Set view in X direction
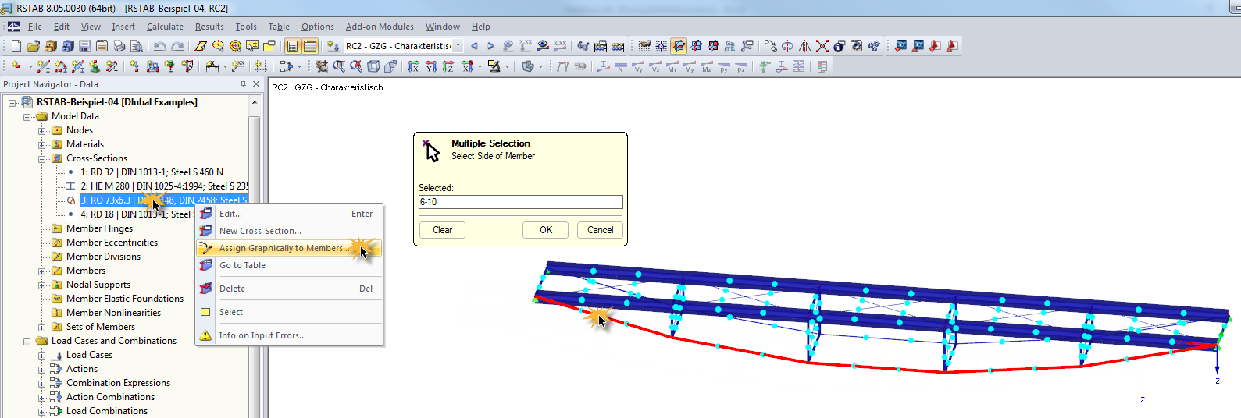The width and height of the screenshot is (1241, 418). pyautogui.click(x=414, y=66)
